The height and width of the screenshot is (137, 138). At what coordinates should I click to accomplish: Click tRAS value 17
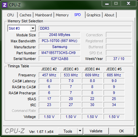coord(49,99)
